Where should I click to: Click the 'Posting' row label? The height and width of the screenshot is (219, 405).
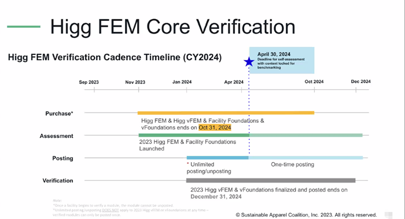(x=62, y=158)
